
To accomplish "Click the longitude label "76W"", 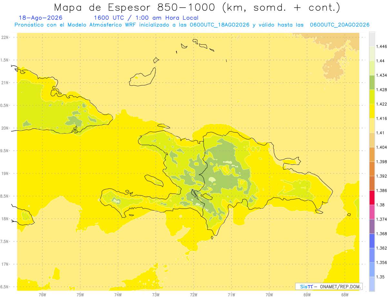I will coord(43,295).
